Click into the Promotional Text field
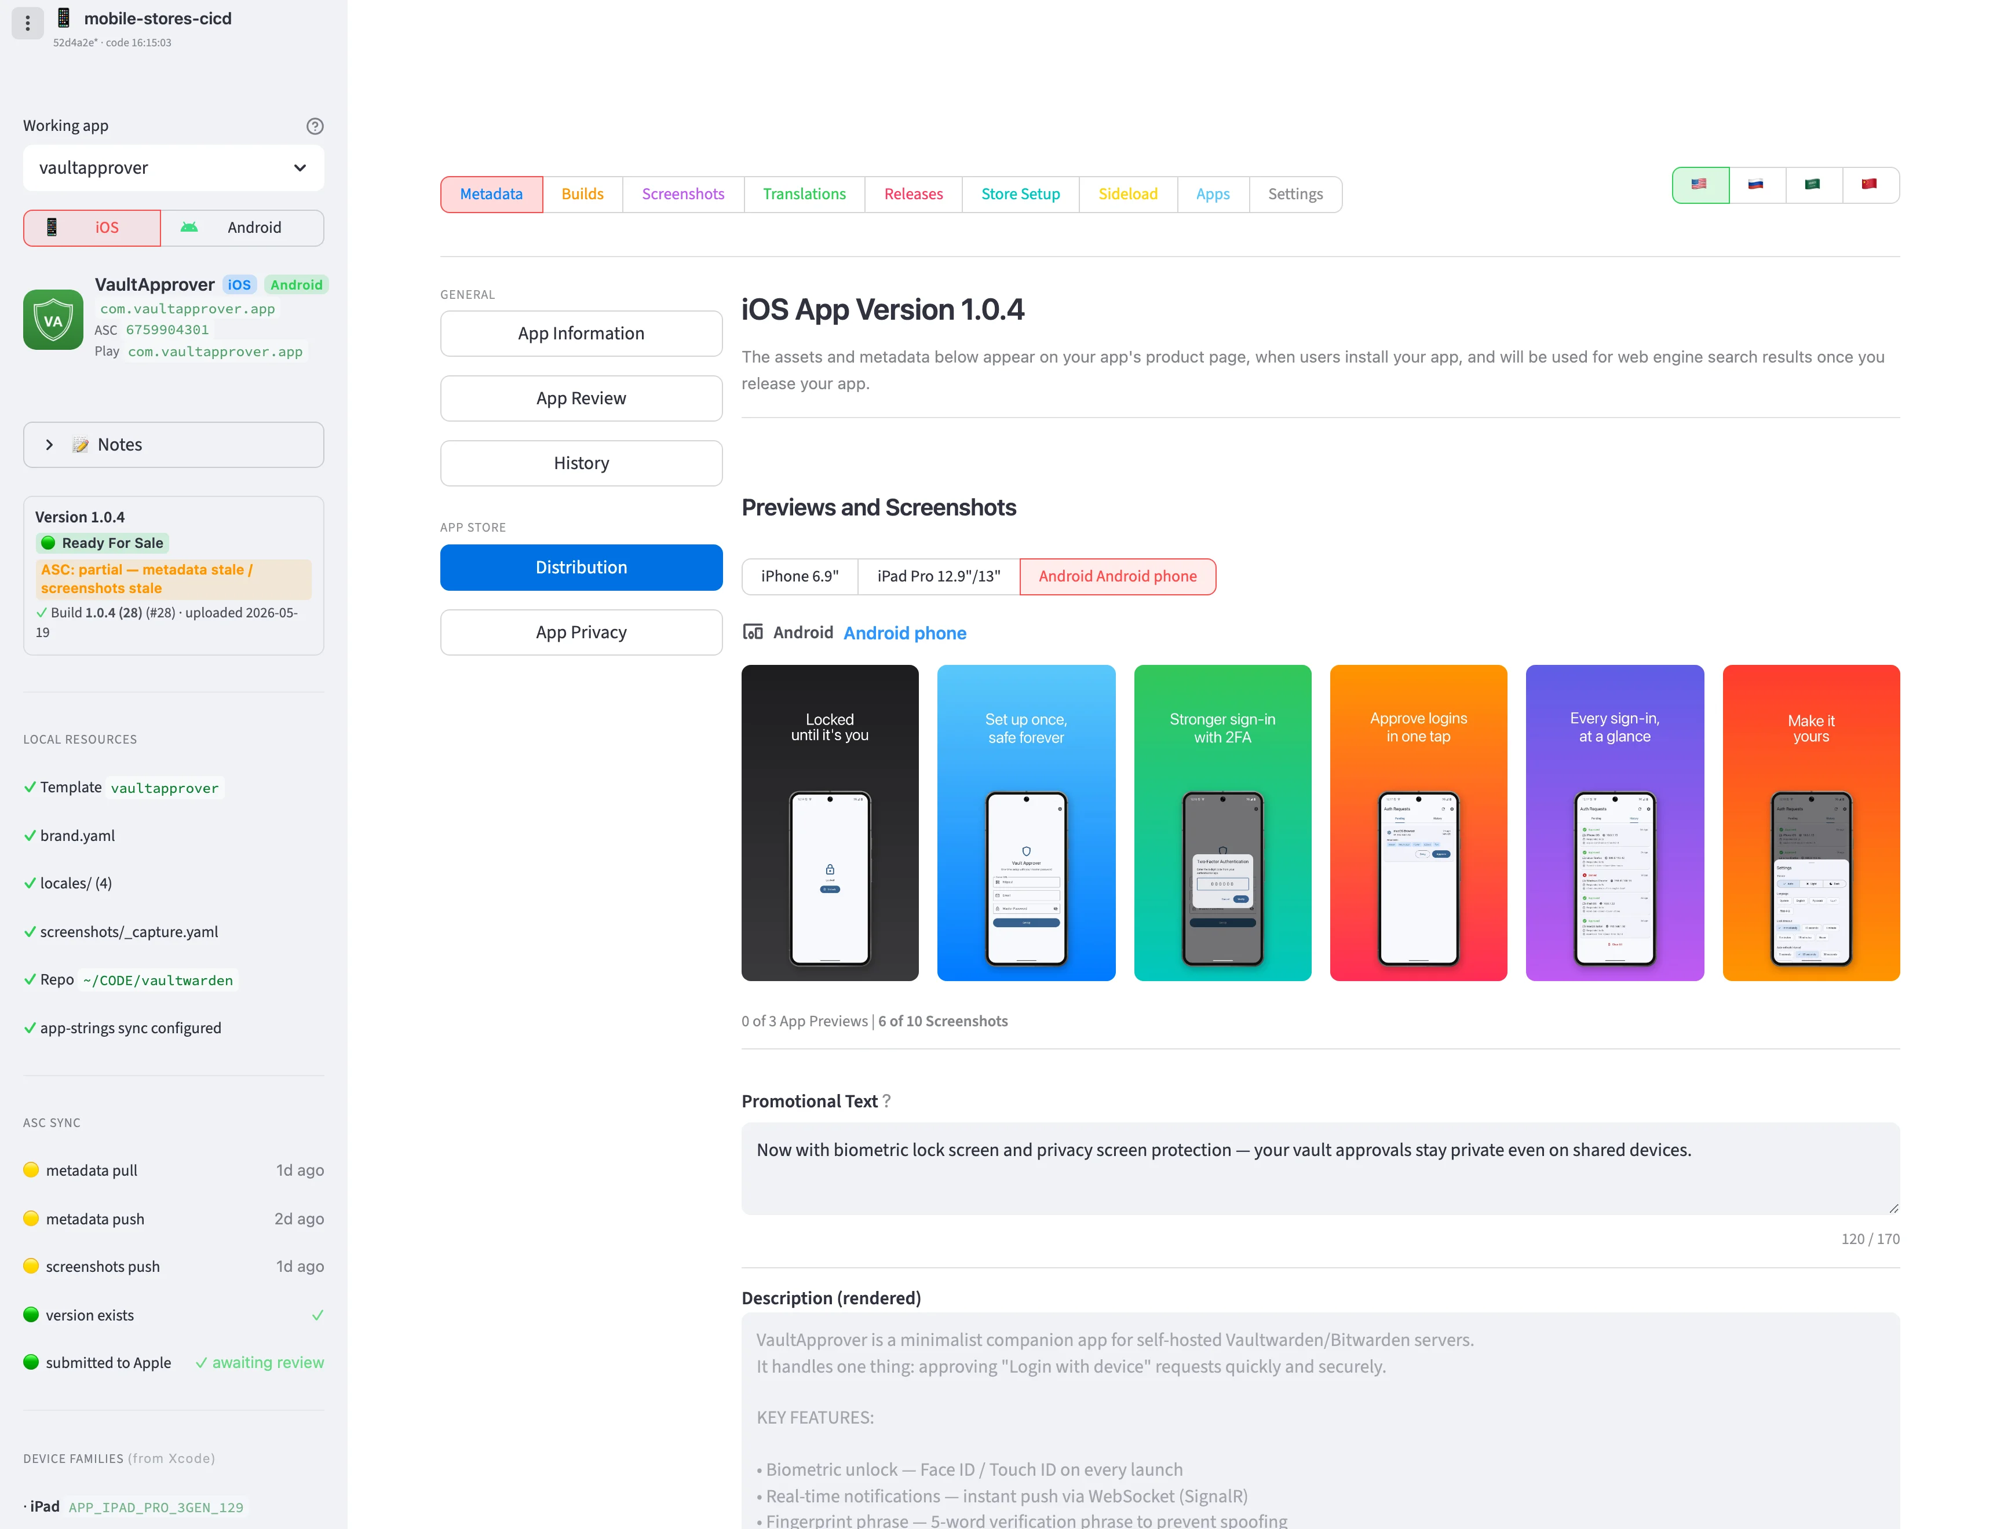The image size is (1993, 1529). click(1320, 1169)
